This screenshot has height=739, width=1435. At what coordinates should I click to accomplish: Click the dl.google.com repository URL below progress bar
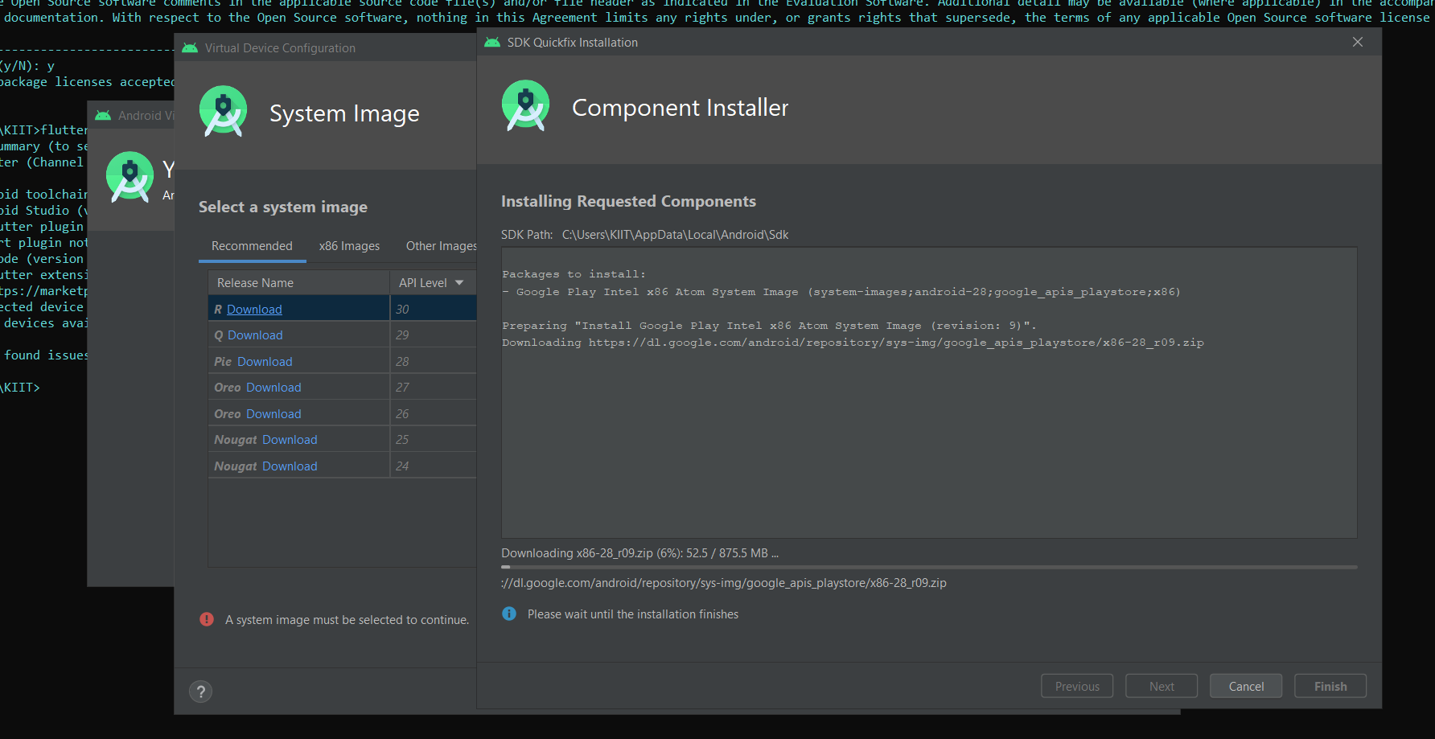pos(724,583)
